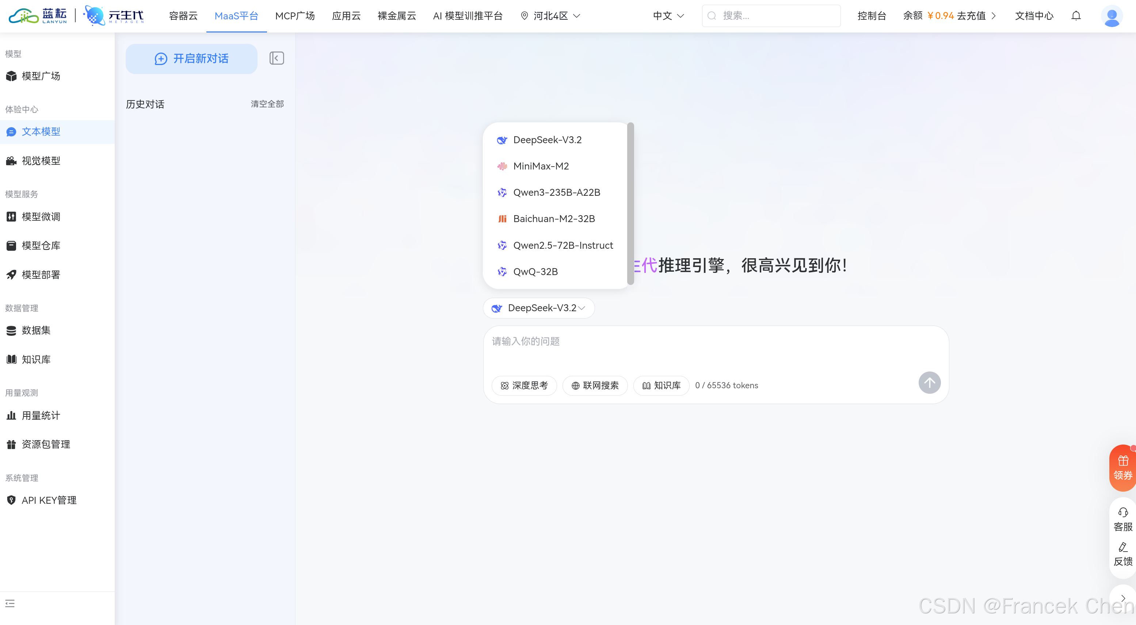Select MiniMax-M2 from the model list
The height and width of the screenshot is (625, 1136).
[542, 166]
